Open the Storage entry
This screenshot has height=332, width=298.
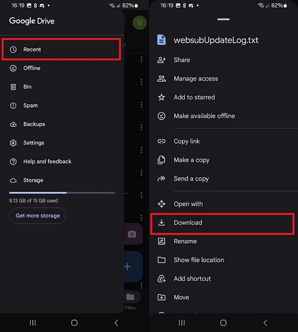point(61,180)
